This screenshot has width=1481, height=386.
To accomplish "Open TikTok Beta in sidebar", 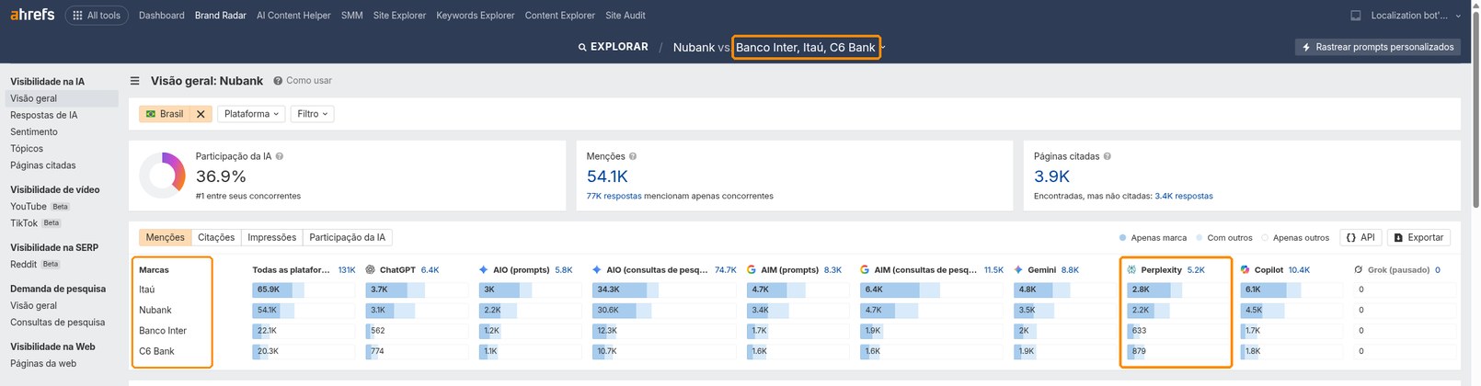I will pos(36,223).
